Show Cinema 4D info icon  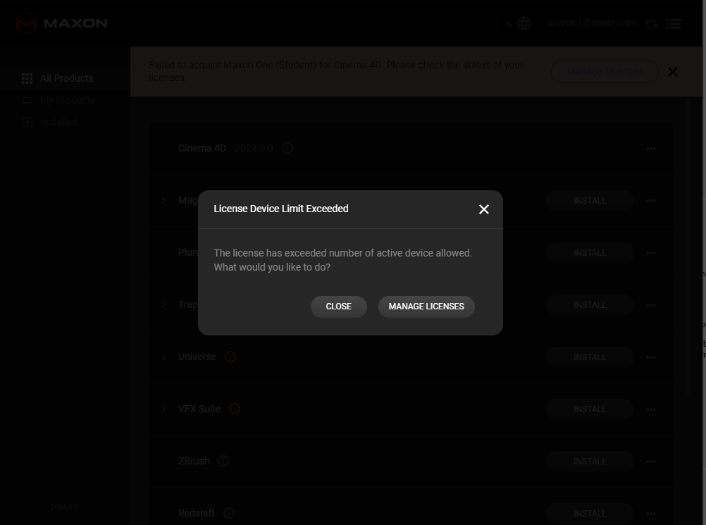point(287,148)
